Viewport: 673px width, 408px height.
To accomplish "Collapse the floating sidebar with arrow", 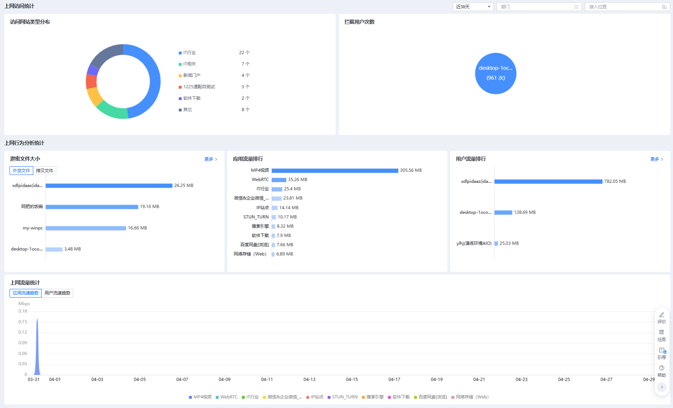I will [x=662, y=387].
